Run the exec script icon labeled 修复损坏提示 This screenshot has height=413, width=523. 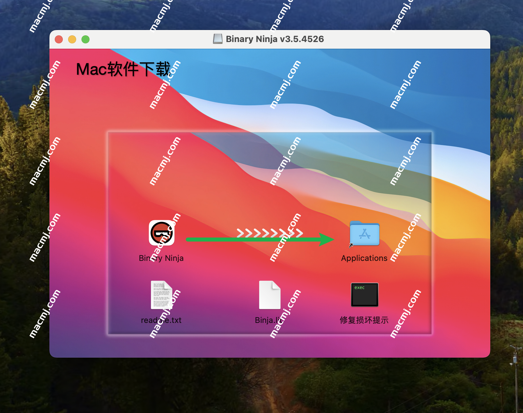364,295
